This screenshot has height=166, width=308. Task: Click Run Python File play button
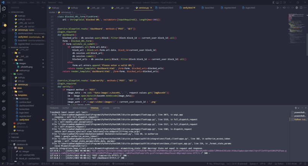278,8
